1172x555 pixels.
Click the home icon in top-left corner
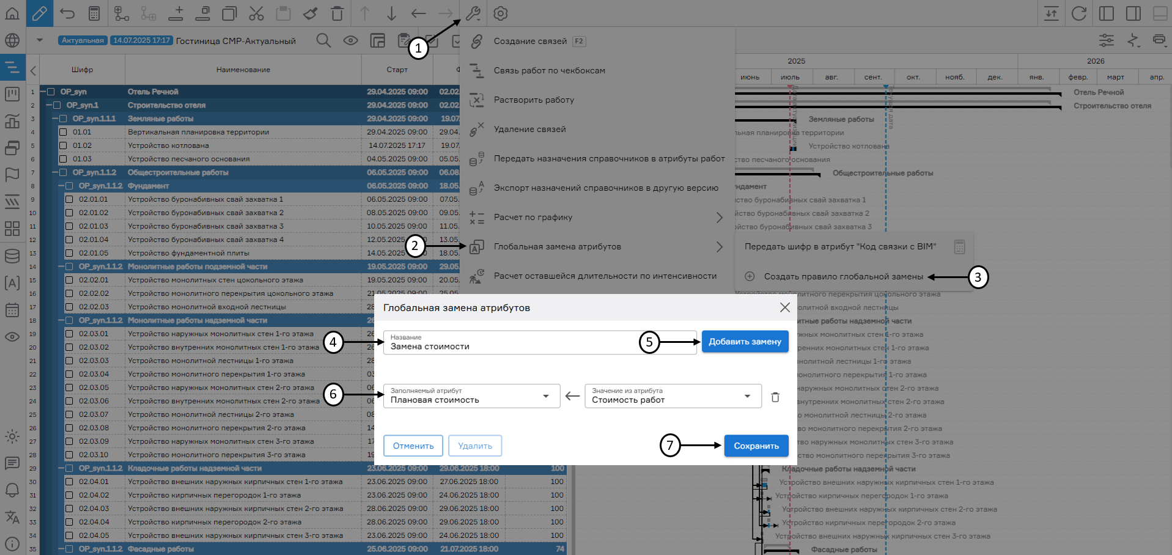12,13
